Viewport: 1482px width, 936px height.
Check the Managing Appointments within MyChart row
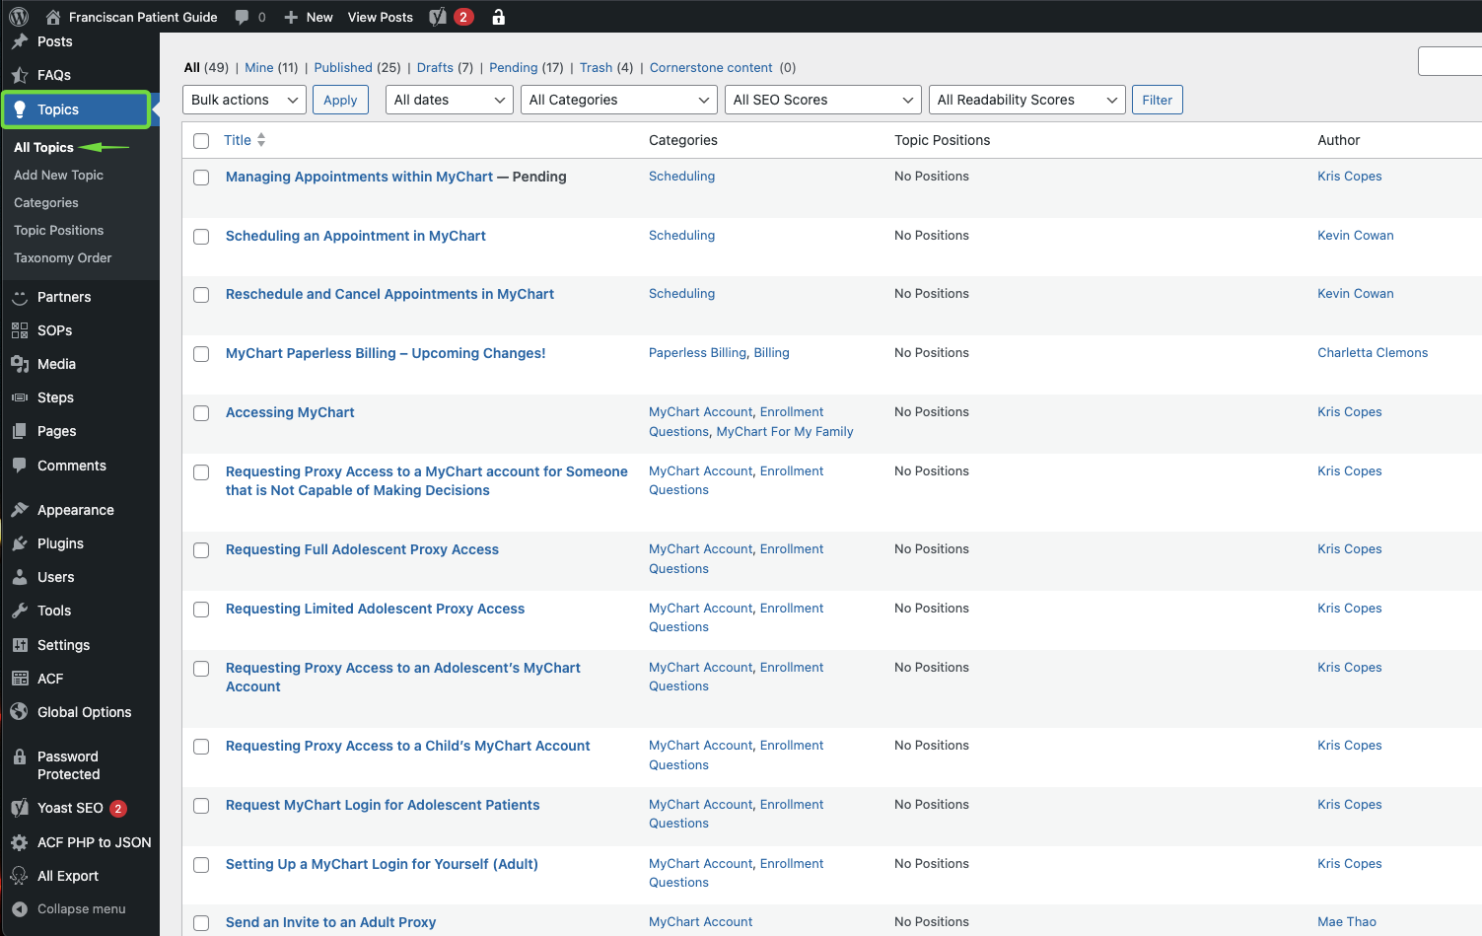click(x=201, y=178)
